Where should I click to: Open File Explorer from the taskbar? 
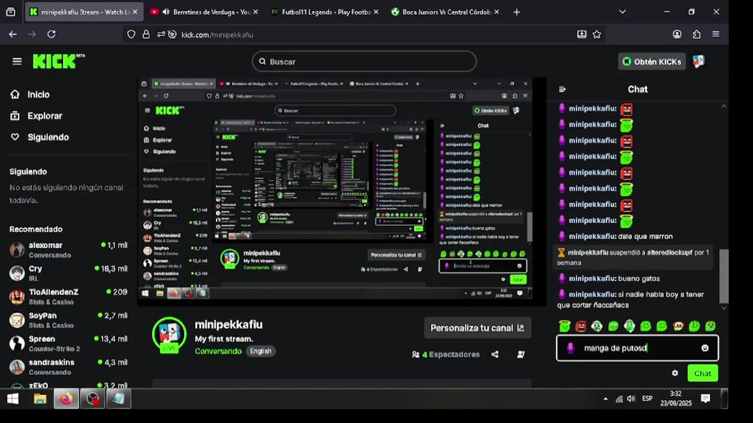coord(40,399)
